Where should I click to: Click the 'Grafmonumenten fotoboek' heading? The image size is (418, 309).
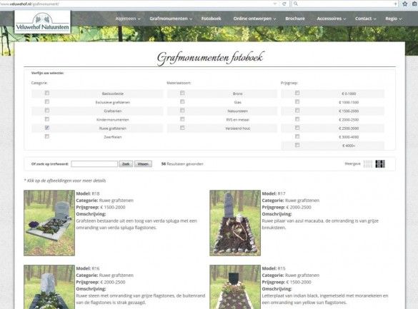210,58
